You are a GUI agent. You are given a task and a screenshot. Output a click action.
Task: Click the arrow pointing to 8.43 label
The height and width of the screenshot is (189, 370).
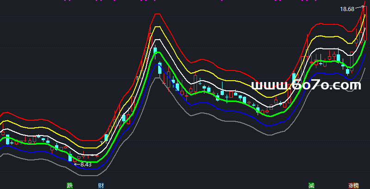pos(77,164)
